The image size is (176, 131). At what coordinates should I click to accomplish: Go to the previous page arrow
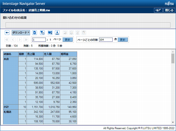tap(13, 40)
